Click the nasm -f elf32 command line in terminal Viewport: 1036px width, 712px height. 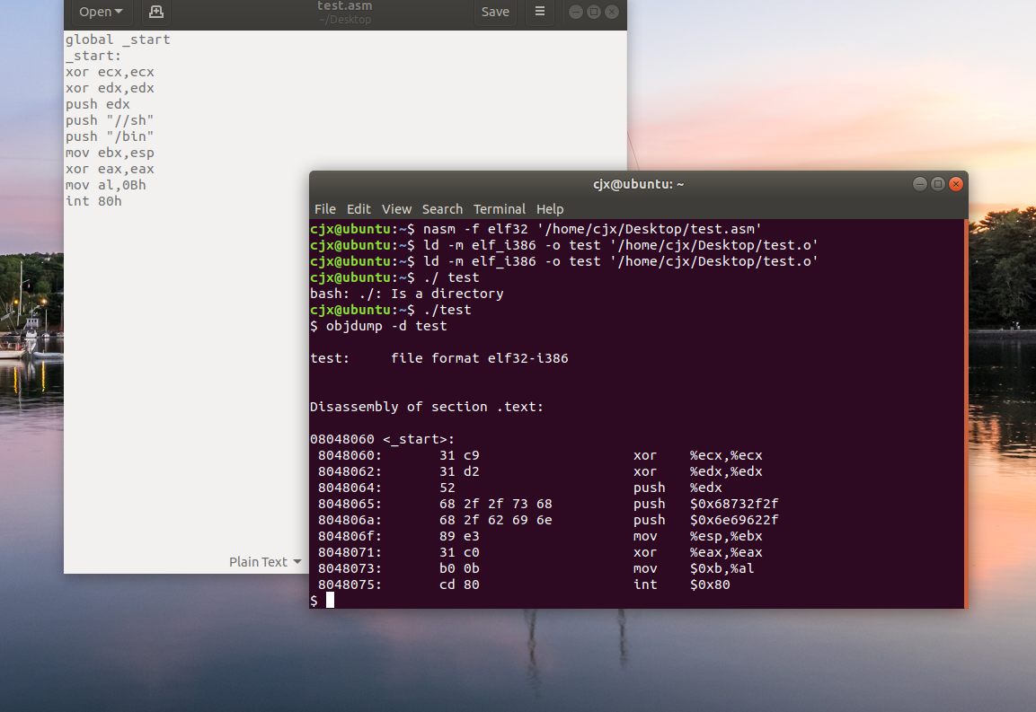536,229
